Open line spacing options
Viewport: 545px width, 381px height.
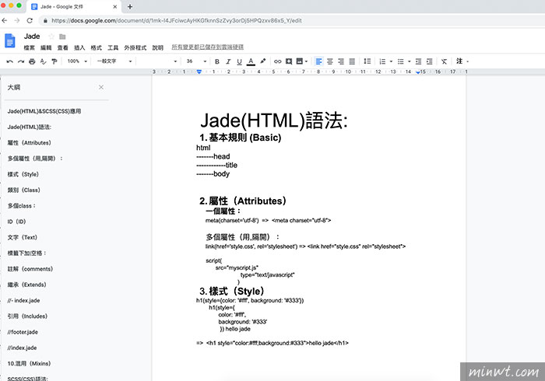(367, 61)
